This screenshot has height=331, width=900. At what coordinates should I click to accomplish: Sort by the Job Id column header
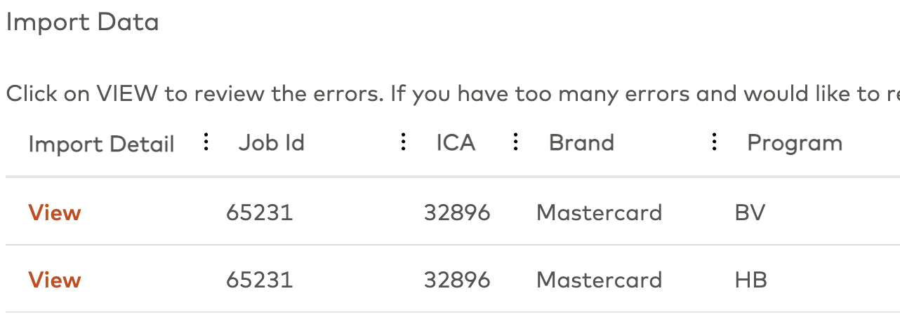[271, 143]
